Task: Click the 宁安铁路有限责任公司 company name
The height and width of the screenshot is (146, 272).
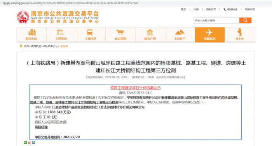Action: point(143,98)
